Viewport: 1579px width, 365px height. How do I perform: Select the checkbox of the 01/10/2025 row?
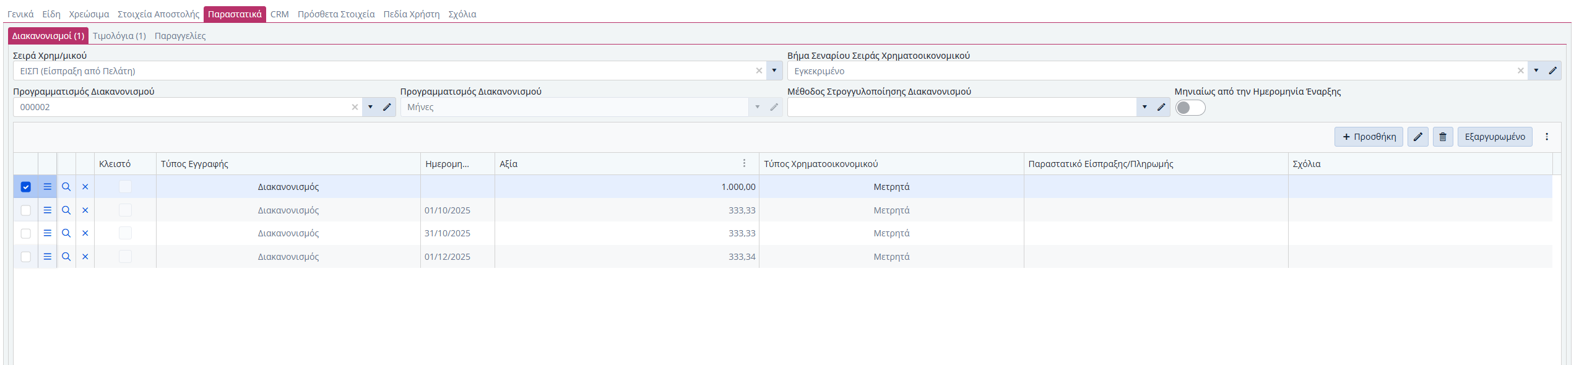pyautogui.click(x=25, y=210)
